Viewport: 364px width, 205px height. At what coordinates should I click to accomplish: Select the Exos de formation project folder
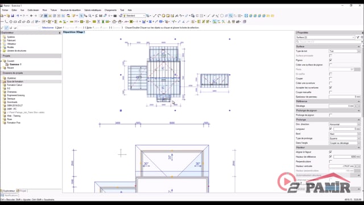tap(15, 81)
